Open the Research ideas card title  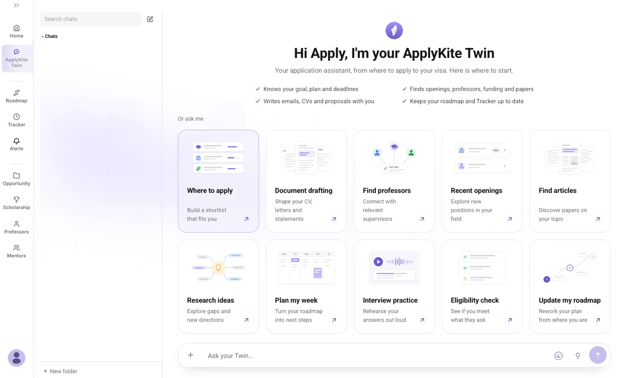[210, 300]
